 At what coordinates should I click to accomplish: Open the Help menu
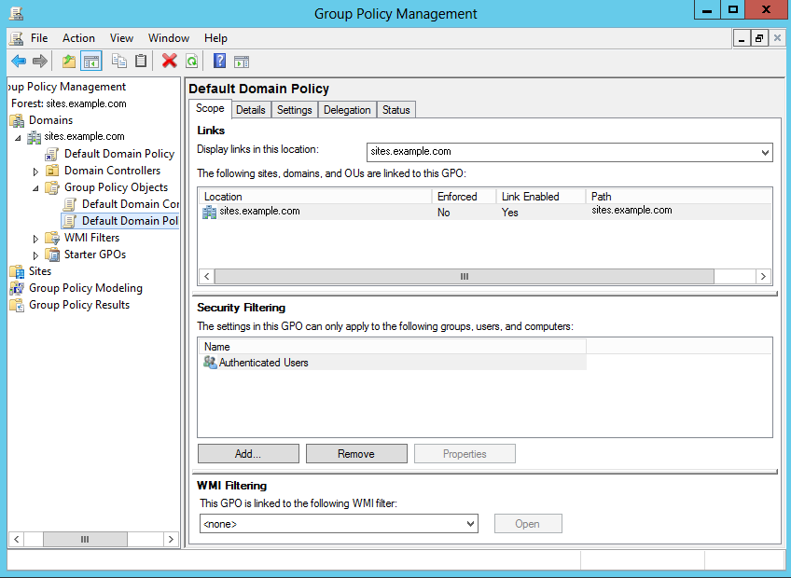[x=215, y=38]
